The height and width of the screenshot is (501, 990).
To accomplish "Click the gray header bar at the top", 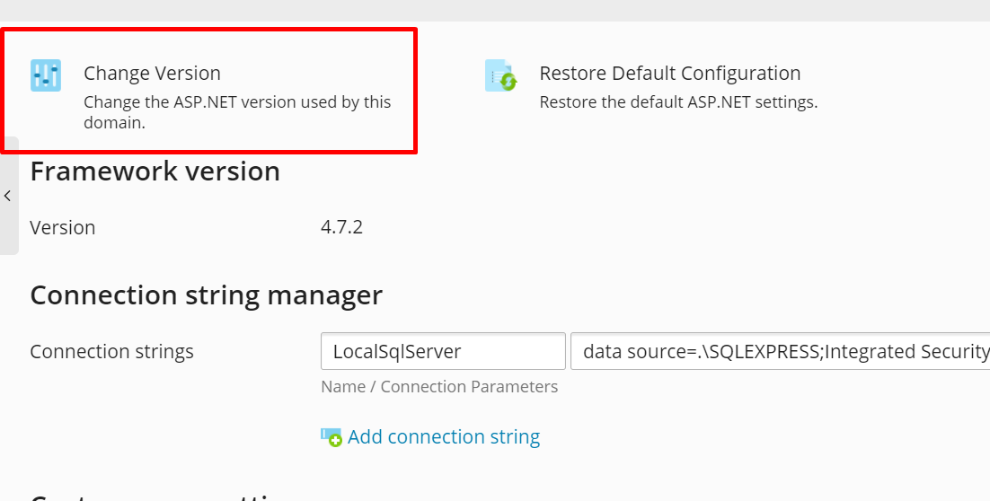I will [495, 10].
